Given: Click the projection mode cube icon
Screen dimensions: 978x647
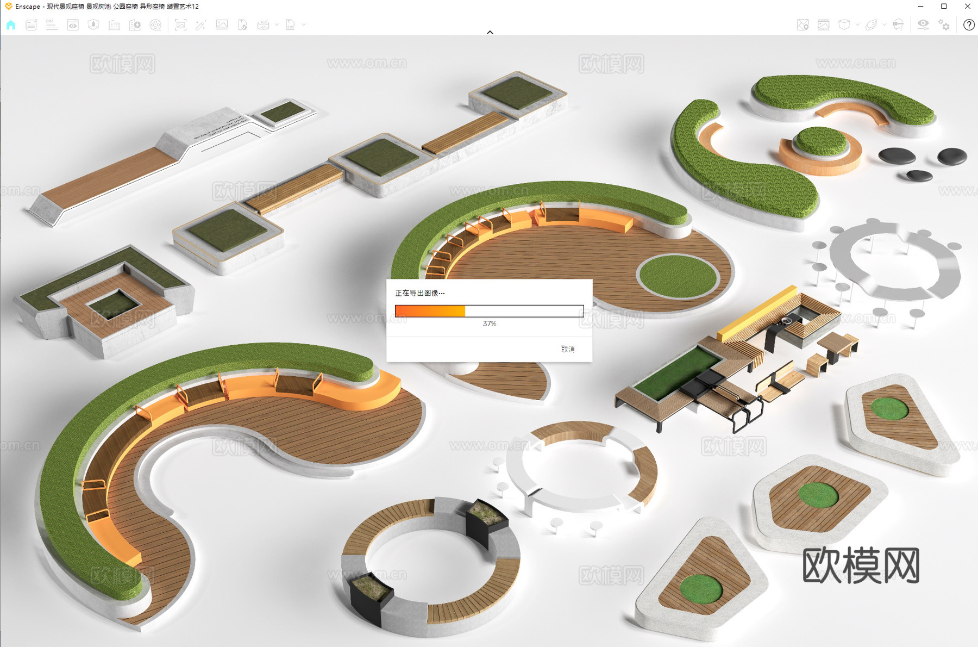Looking at the screenshot, I should [x=844, y=24].
